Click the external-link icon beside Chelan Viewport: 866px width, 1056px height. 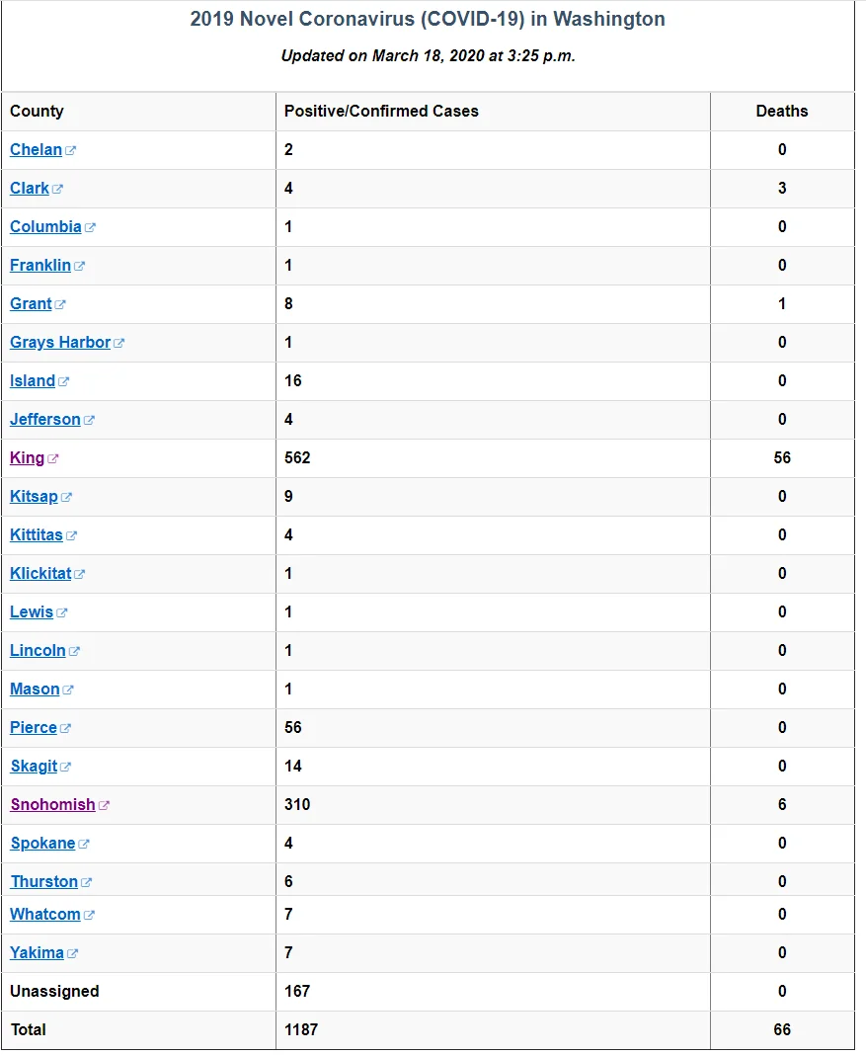(71, 151)
